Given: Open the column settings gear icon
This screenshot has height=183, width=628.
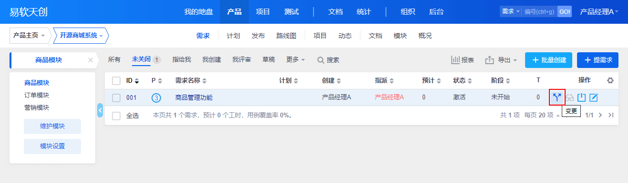Looking at the screenshot, I should [x=610, y=80].
